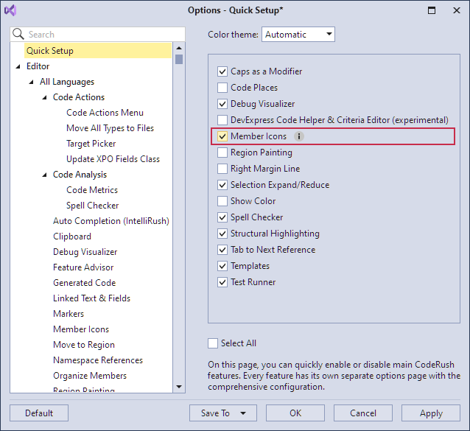This screenshot has height=431, width=470.
Task: Uncheck the Member Icons feature checkbox
Action: click(x=222, y=136)
